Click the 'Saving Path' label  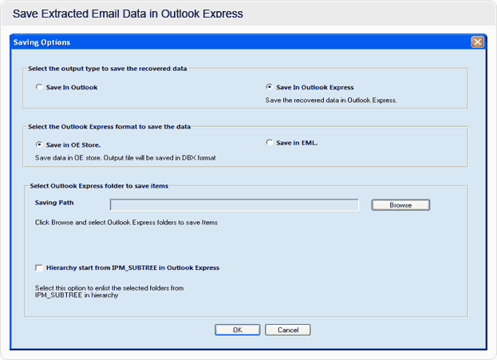click(x=54, y=203)
